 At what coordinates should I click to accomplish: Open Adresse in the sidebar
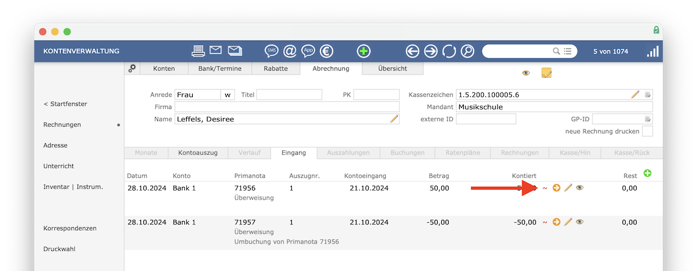point(55,146)
